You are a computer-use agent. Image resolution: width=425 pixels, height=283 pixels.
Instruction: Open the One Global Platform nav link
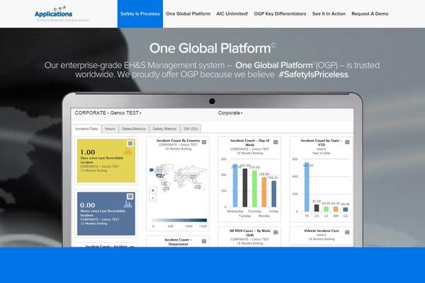[x=188, y=14]
